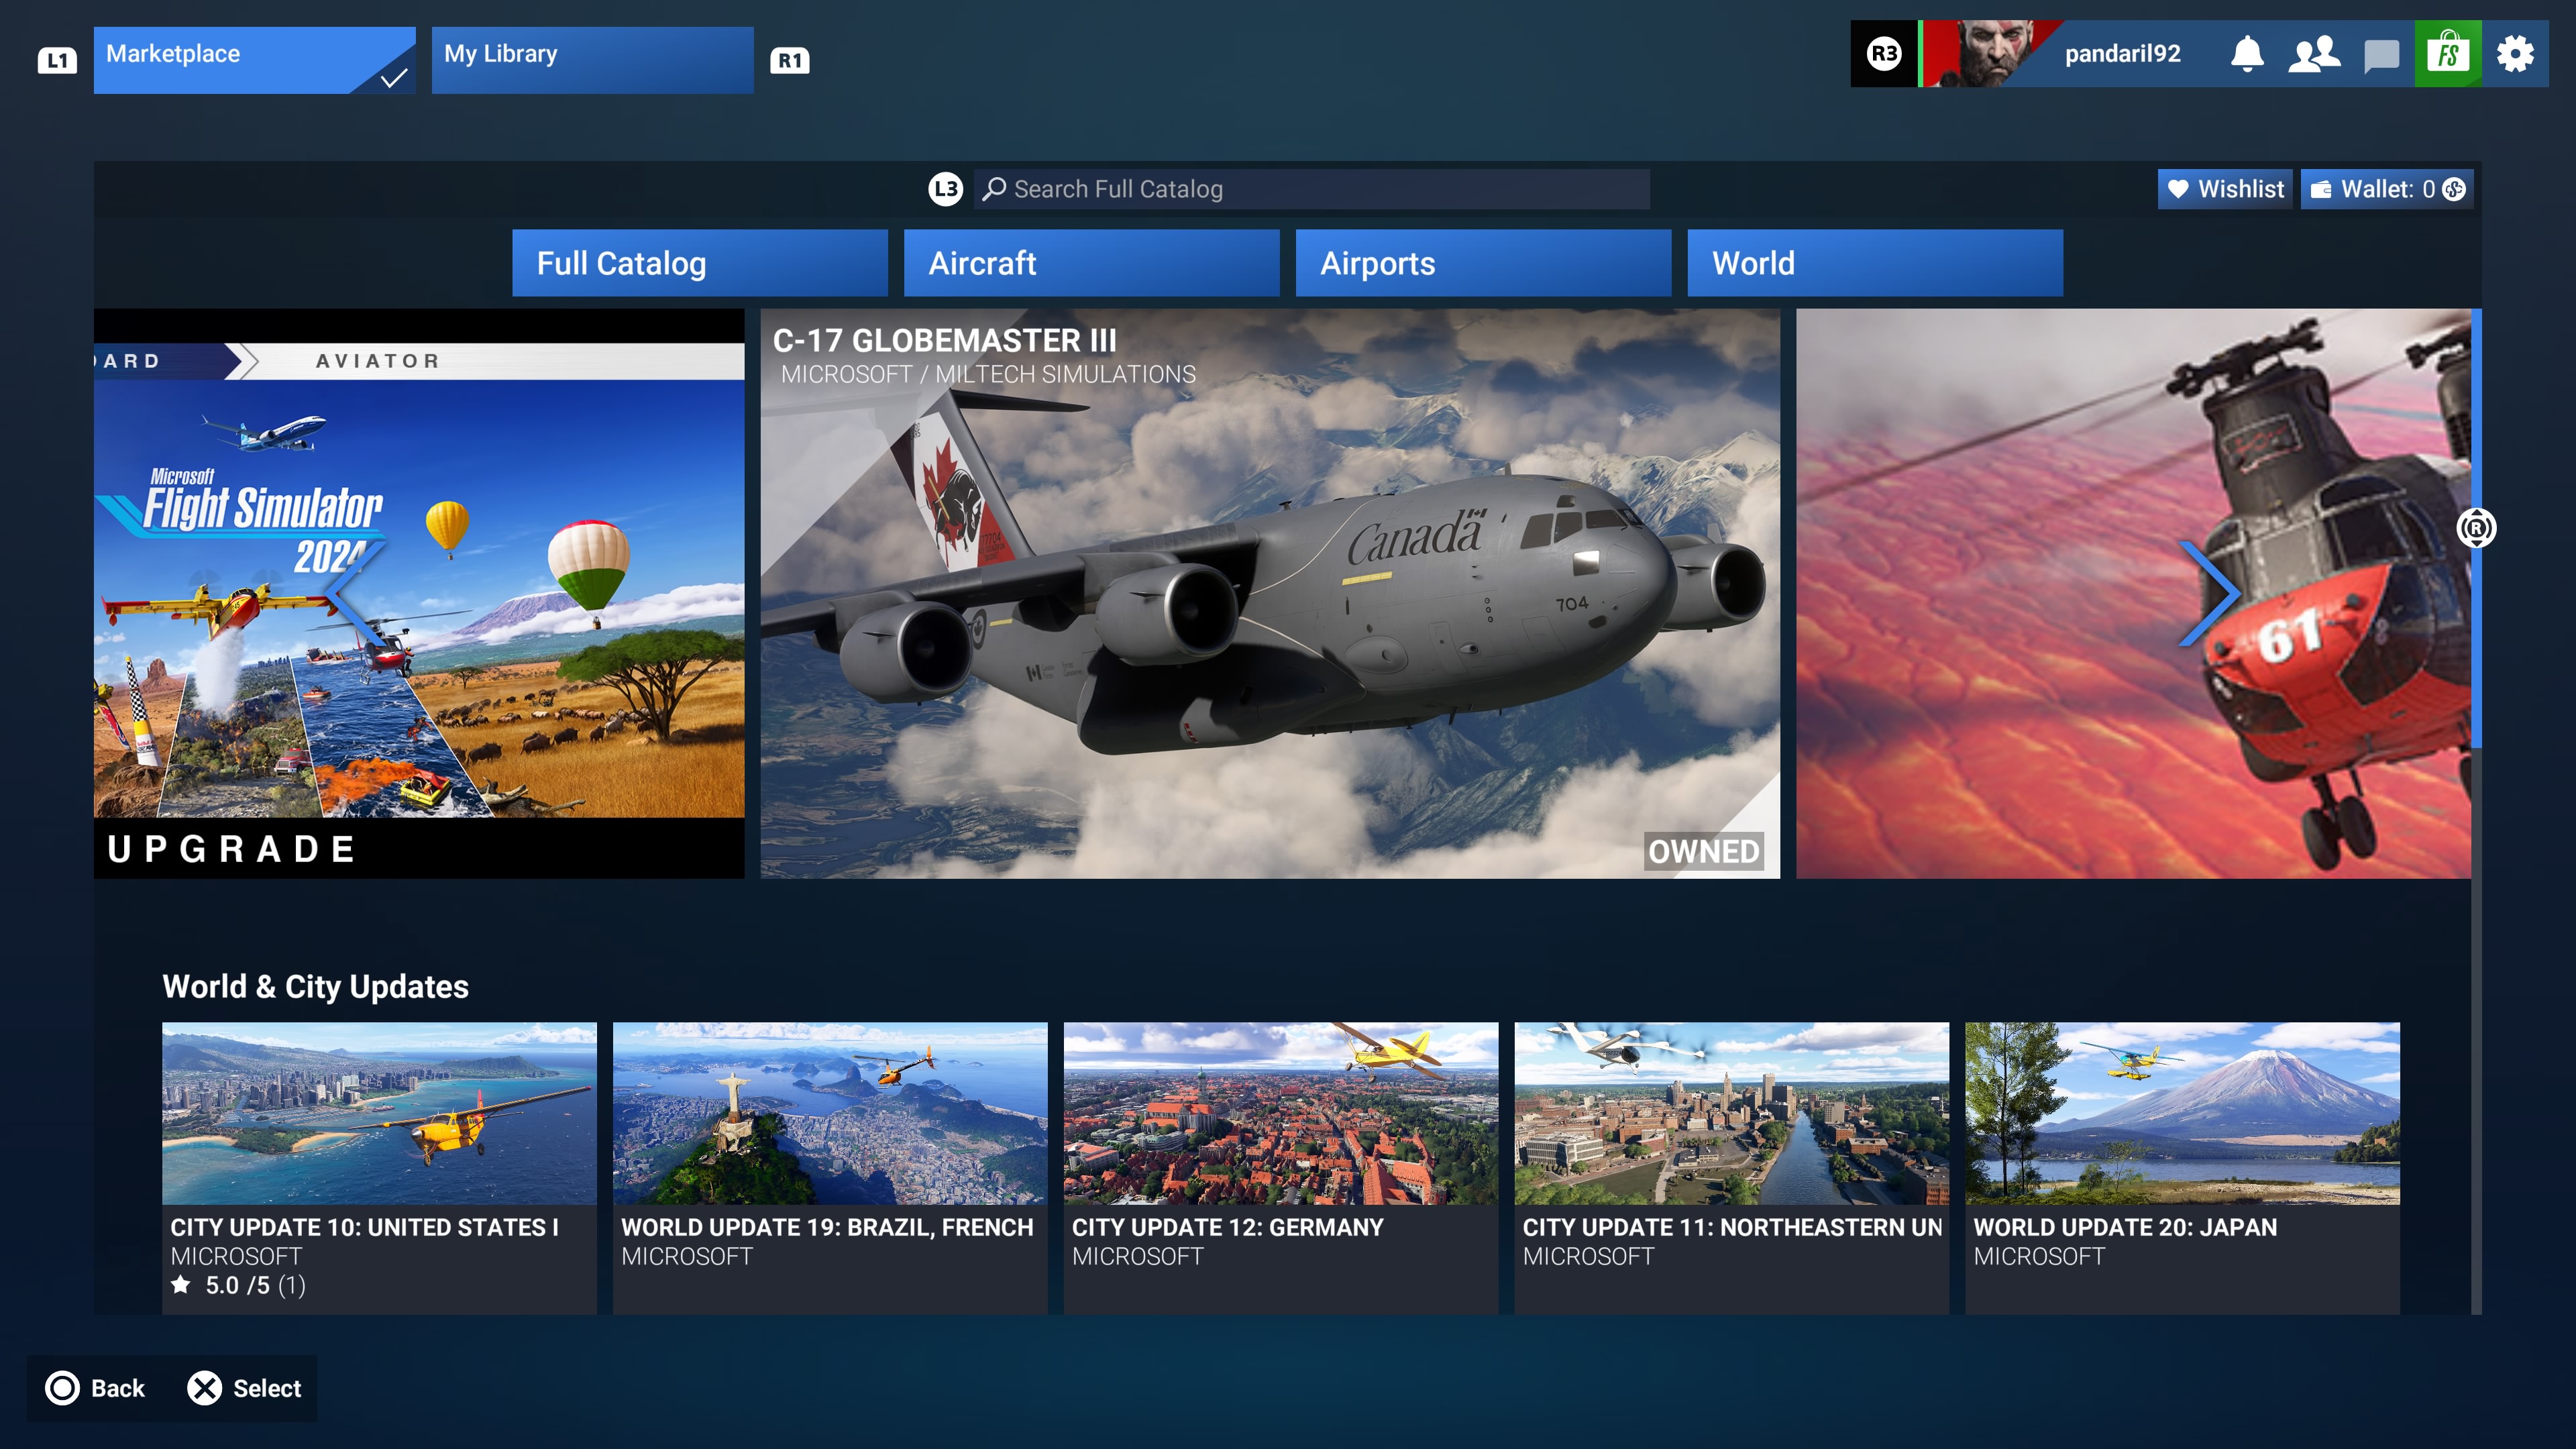Click the '5.0 /5 (1)' rating text
This screenshot has width=2576, height=1449.
(255, 1285)
